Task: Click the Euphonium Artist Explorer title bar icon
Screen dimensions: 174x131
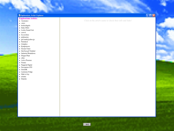Action: coord(19,15)
